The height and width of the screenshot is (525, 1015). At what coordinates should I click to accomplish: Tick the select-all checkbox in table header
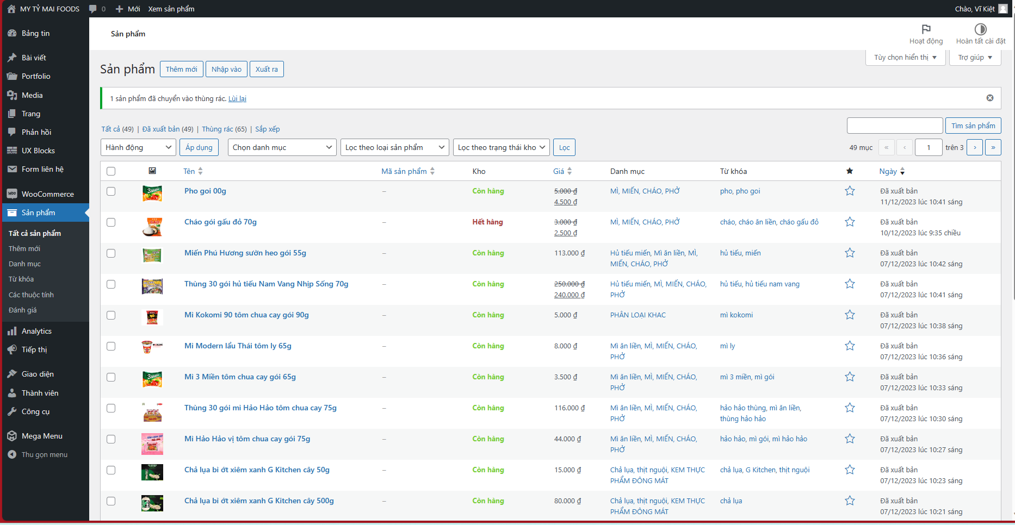coord(111,171)
